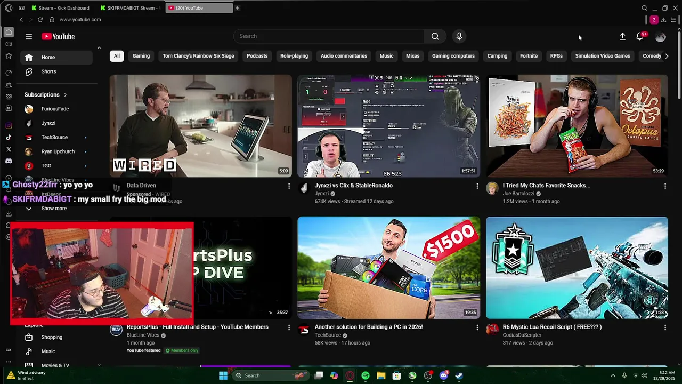Show more category chips with right arrow
Image resolution: width=682 pixels, height=384 pixels.
click(x=666, y=56)
